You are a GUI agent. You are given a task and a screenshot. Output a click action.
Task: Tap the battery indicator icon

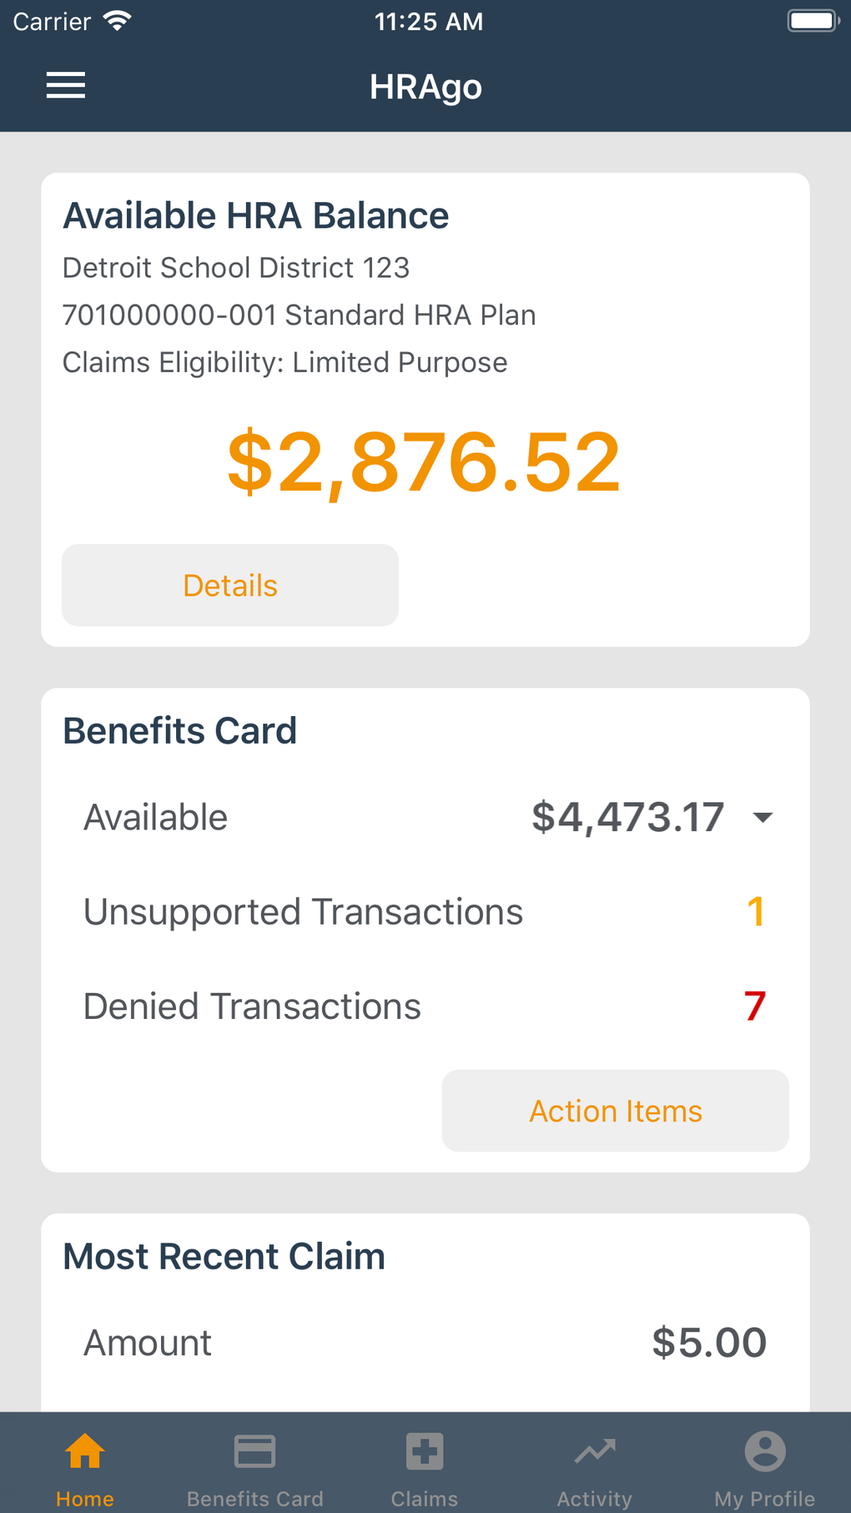point(813,21)
